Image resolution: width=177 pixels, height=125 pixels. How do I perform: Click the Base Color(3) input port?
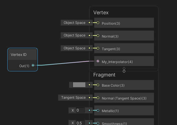(98, 85)
